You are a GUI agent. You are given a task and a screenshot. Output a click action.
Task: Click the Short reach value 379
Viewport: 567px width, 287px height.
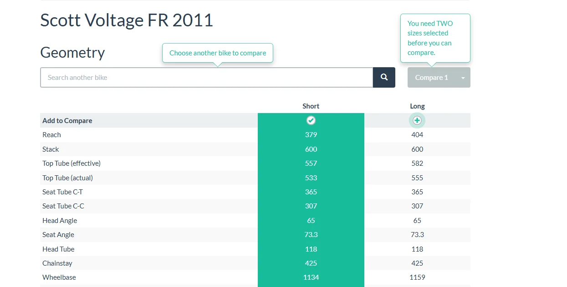click(311, 135)
